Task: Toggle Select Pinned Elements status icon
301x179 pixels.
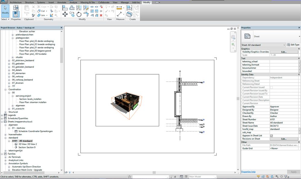Action: [268, 177]
